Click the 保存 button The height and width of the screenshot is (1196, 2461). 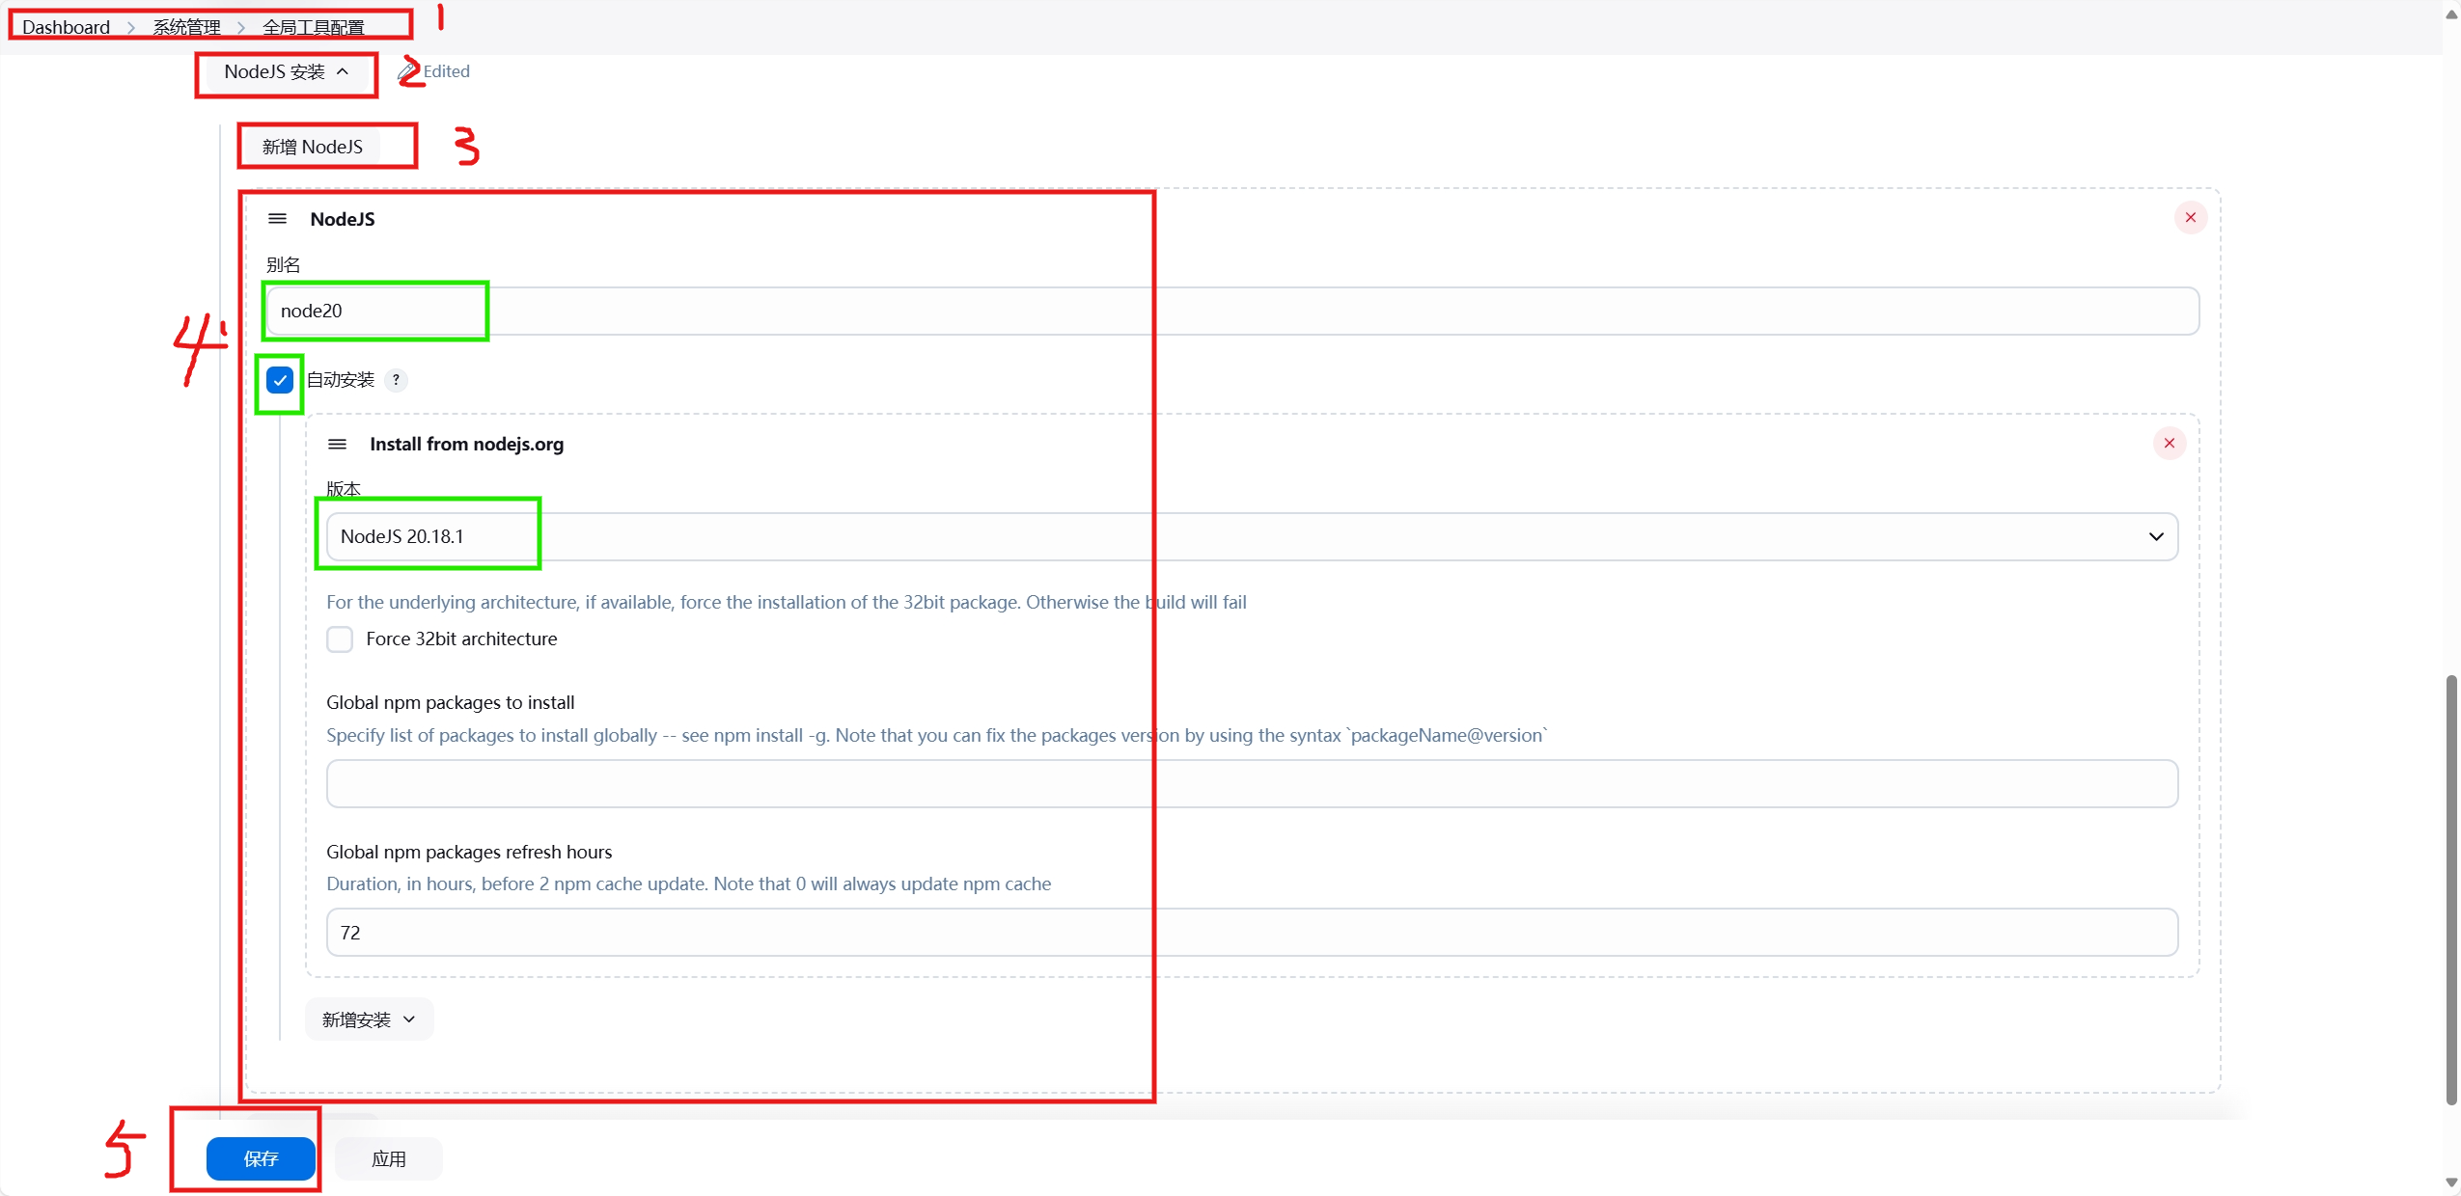click(261, 1158)
